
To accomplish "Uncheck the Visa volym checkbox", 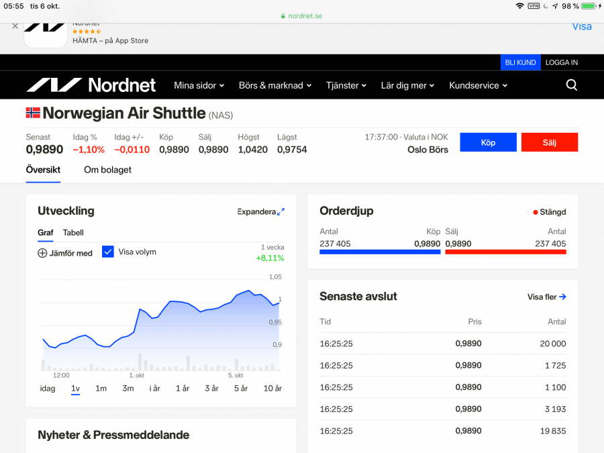I will pos(108,252).
